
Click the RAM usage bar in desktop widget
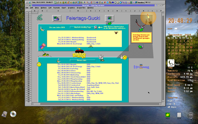click(x=184, y=29)
